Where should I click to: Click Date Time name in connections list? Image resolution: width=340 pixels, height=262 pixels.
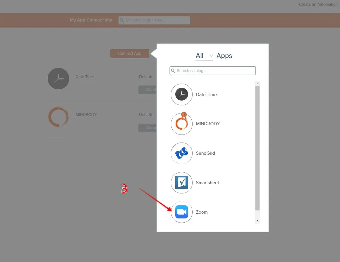click(x=85, y=77)
